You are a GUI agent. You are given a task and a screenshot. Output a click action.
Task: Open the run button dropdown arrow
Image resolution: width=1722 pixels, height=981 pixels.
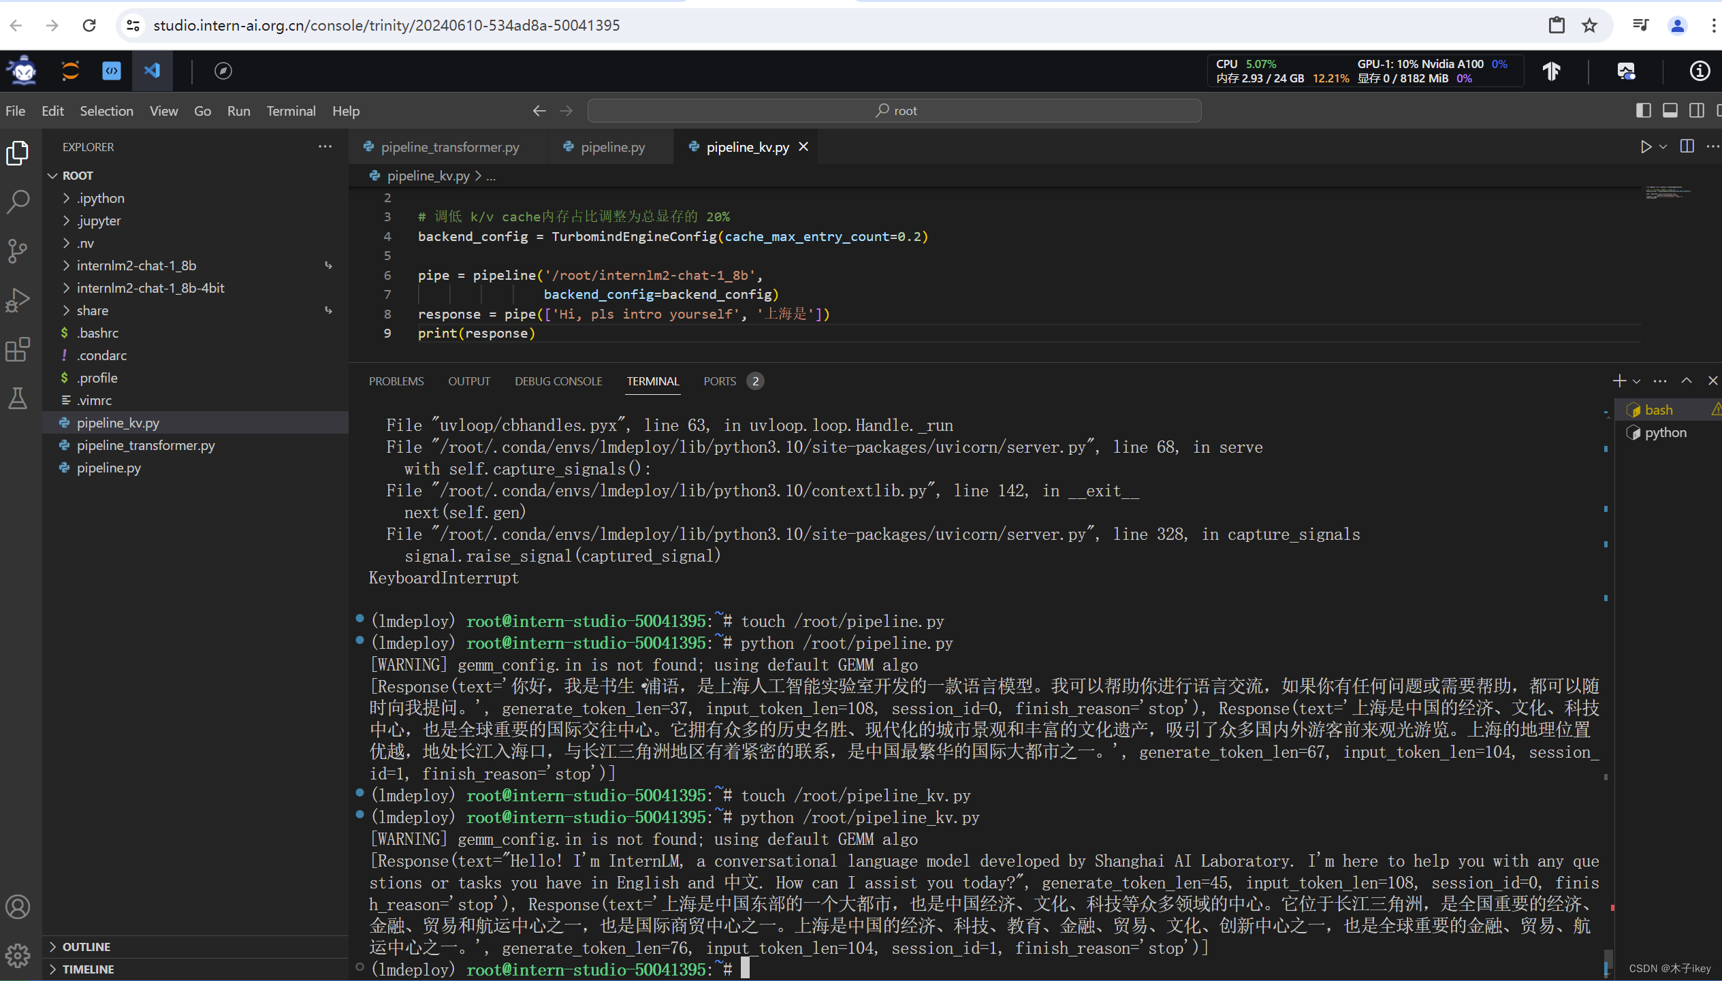click(x=1661, y=146)
